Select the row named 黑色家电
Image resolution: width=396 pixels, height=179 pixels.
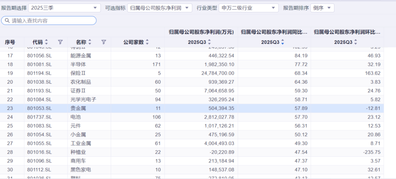(x=192, y=170)
